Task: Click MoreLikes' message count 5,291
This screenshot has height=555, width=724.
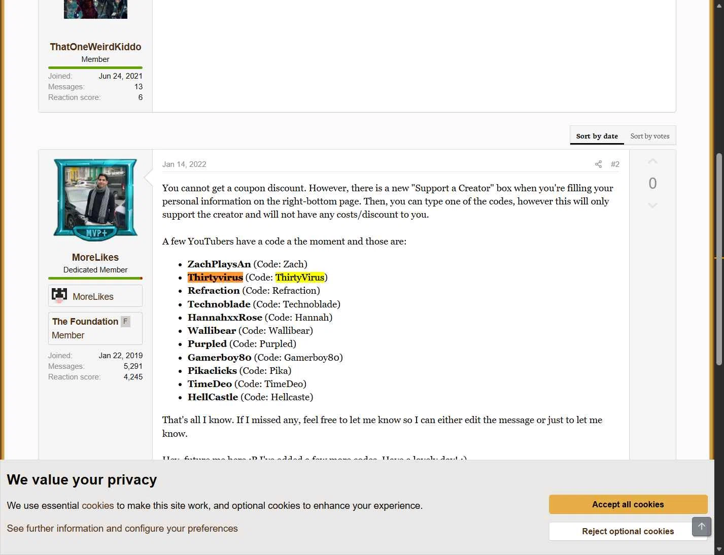Action: point(133,366)
